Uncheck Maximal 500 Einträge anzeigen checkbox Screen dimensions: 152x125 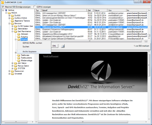click(3, 7)
